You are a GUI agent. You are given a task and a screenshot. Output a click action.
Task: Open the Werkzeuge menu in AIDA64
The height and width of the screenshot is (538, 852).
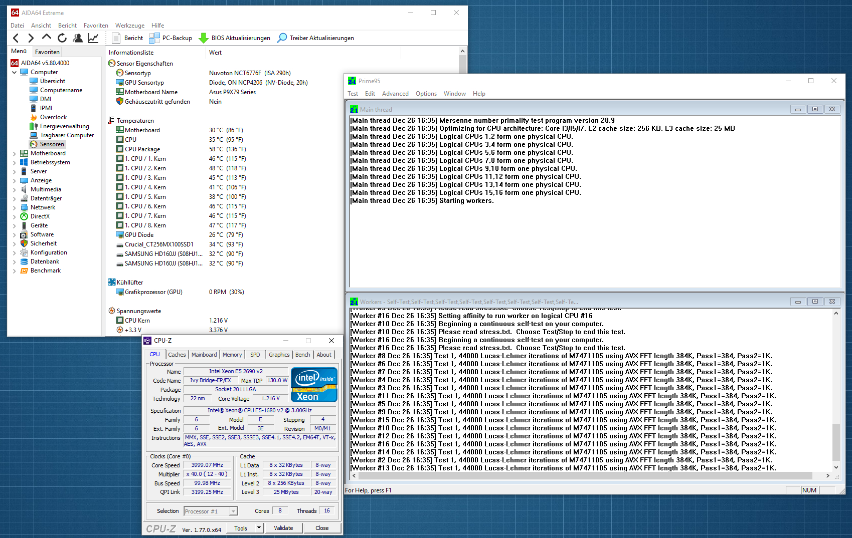tap(130, 26)
